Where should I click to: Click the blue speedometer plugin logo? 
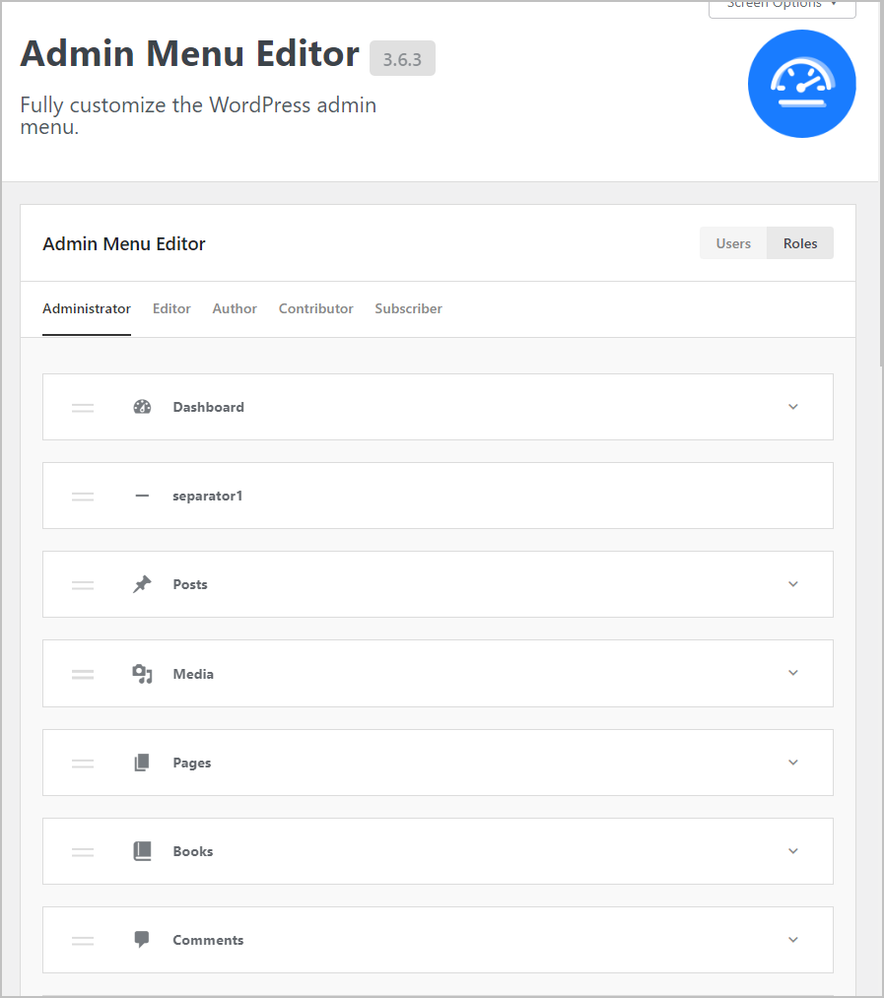pyautogui.click(x=802, y=84)
